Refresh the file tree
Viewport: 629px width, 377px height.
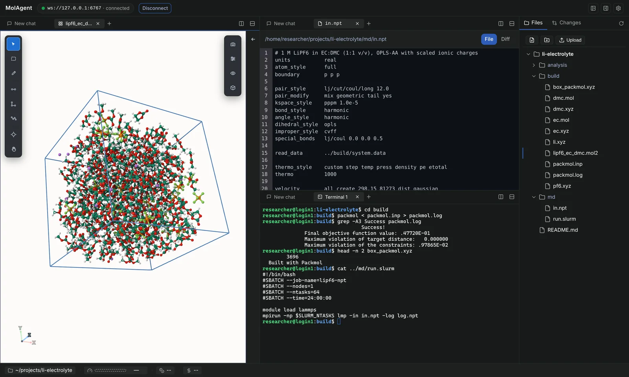(621, 23)
